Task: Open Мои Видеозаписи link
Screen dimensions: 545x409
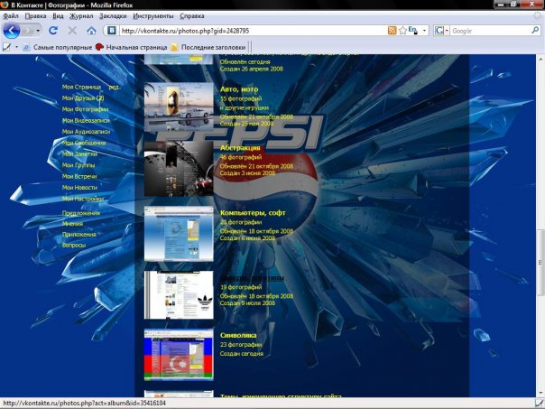Action: (86, 120)
